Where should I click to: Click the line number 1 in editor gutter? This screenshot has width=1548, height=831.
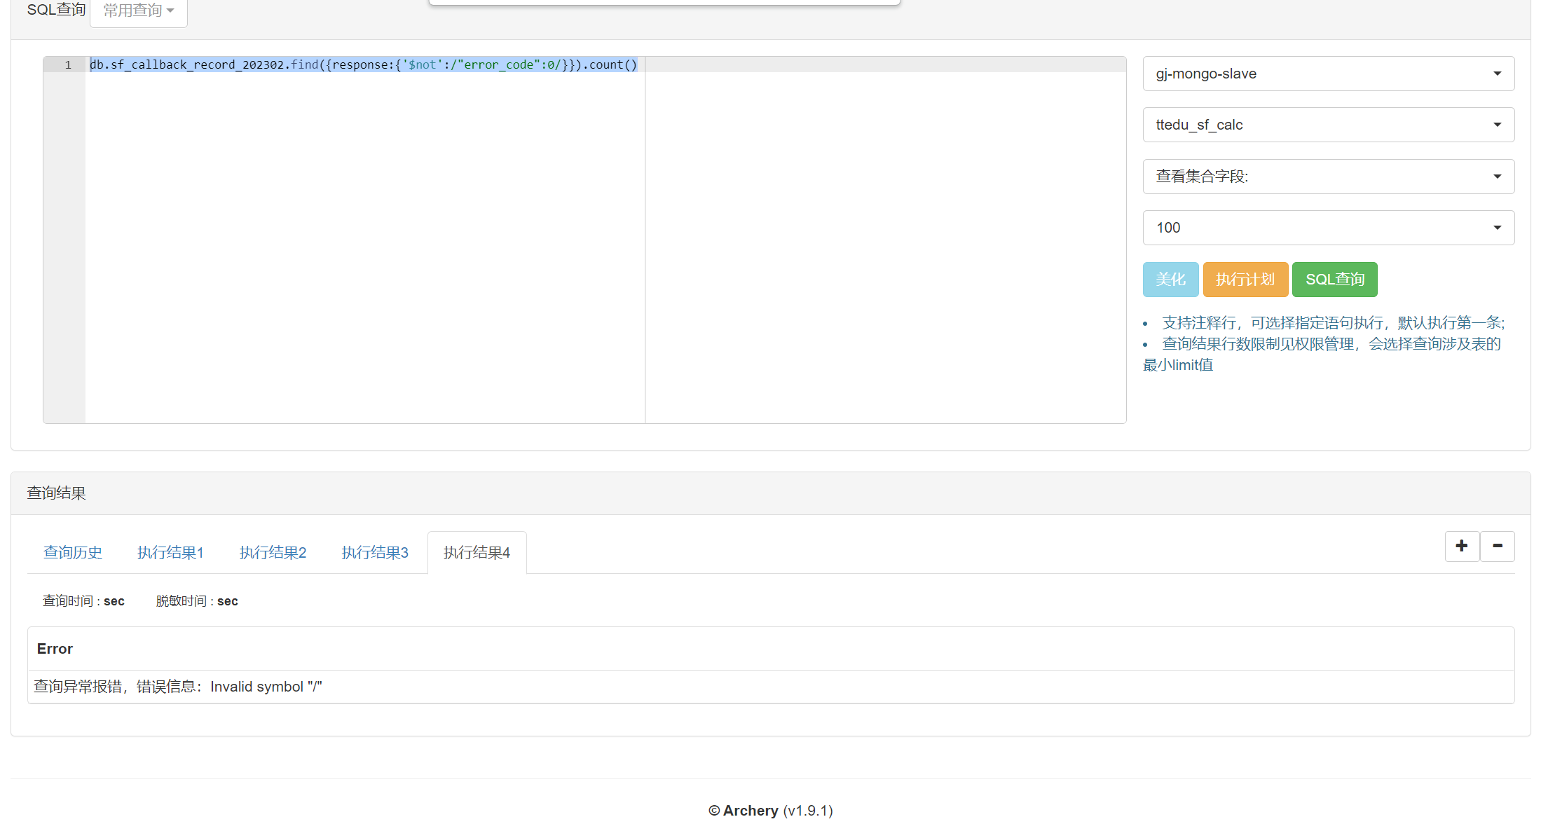click(68, 64)
